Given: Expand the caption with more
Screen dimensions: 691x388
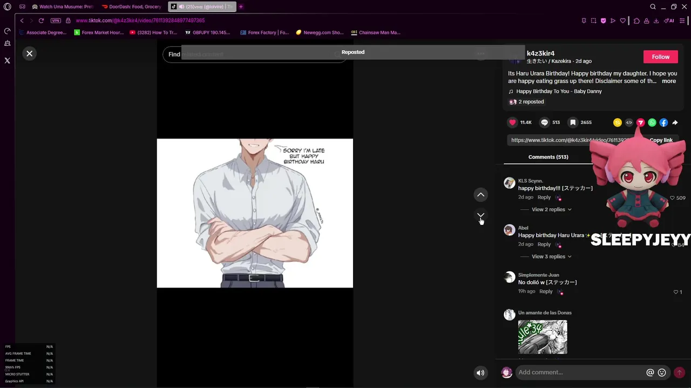Looking at the screenshot, I should pos(669,81).
